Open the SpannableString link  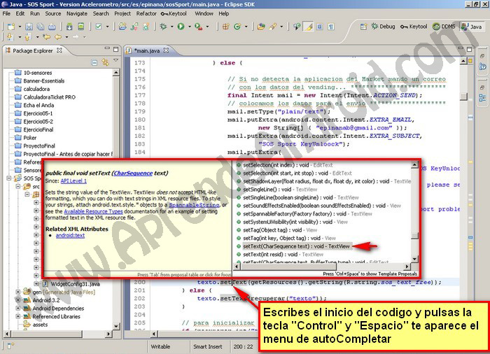[195, 205]
